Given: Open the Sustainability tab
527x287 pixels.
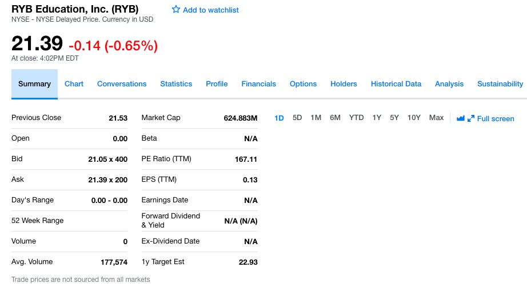Looking at the screenshot, I should (500, 84).
